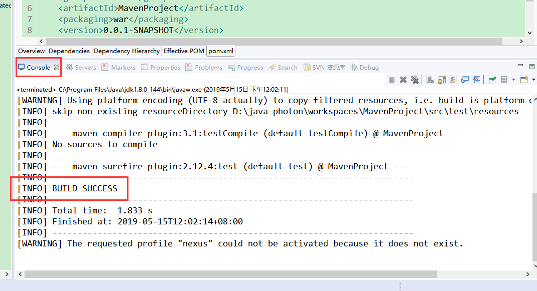
Task: Open the Dependency Hierarchy editor tab
Action: pyautogui.click(x=126, y=51)
